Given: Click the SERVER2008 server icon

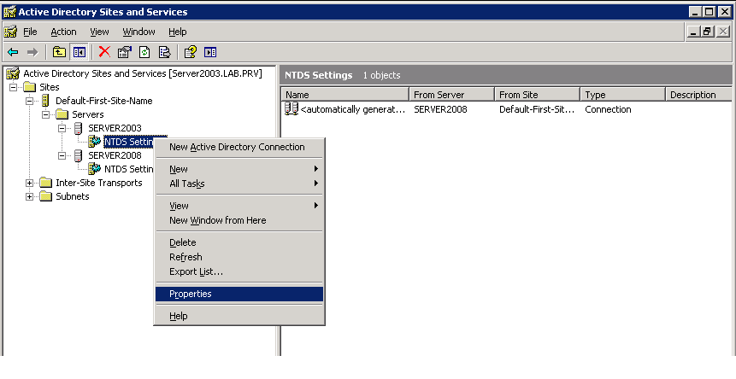Looking at the screenshot, I should point(79,156).
